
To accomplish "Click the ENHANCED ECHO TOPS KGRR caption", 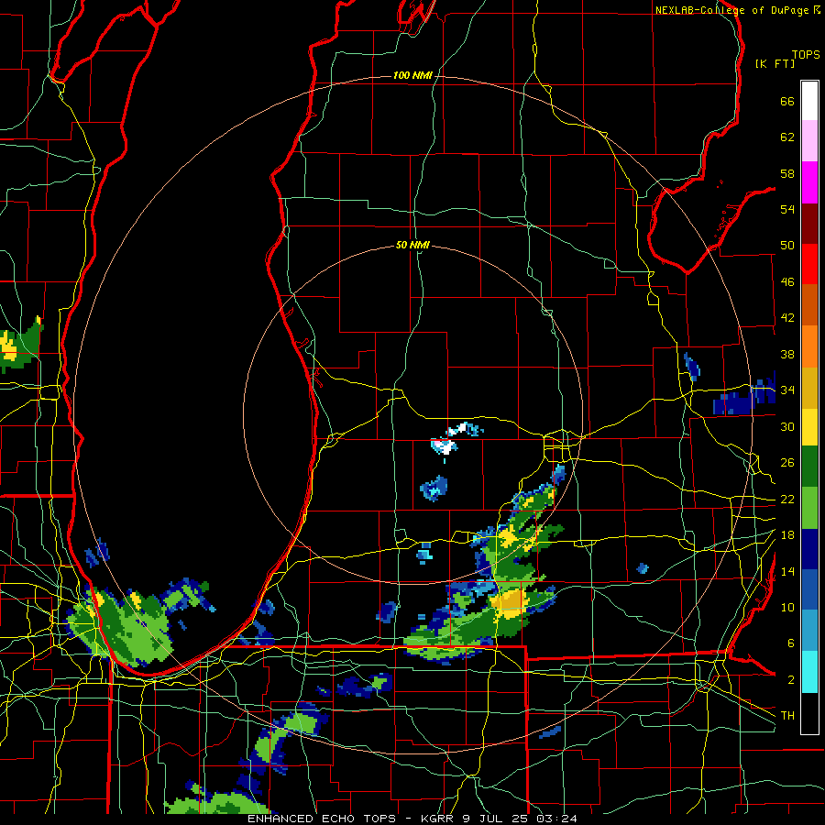I will (x=412, y=819).
